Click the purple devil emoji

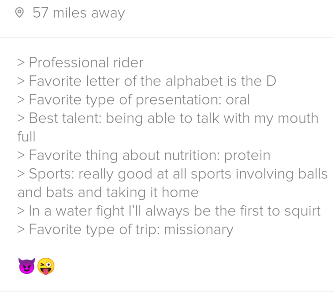pyautogui.click(x=26, y=266)
